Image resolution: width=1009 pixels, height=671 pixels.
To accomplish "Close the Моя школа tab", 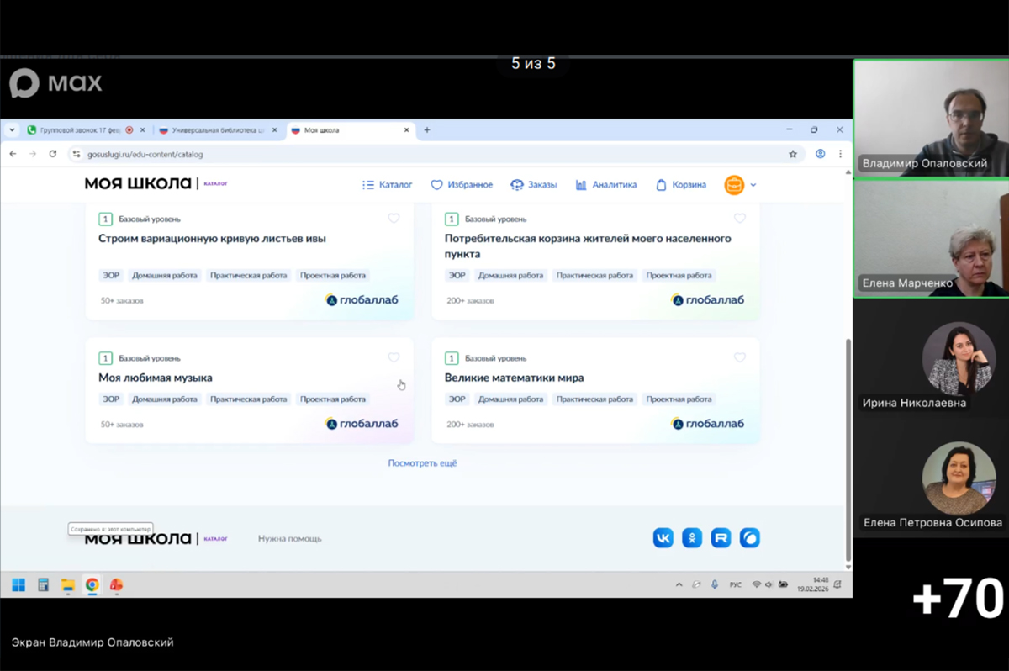I will click(407, 130).
